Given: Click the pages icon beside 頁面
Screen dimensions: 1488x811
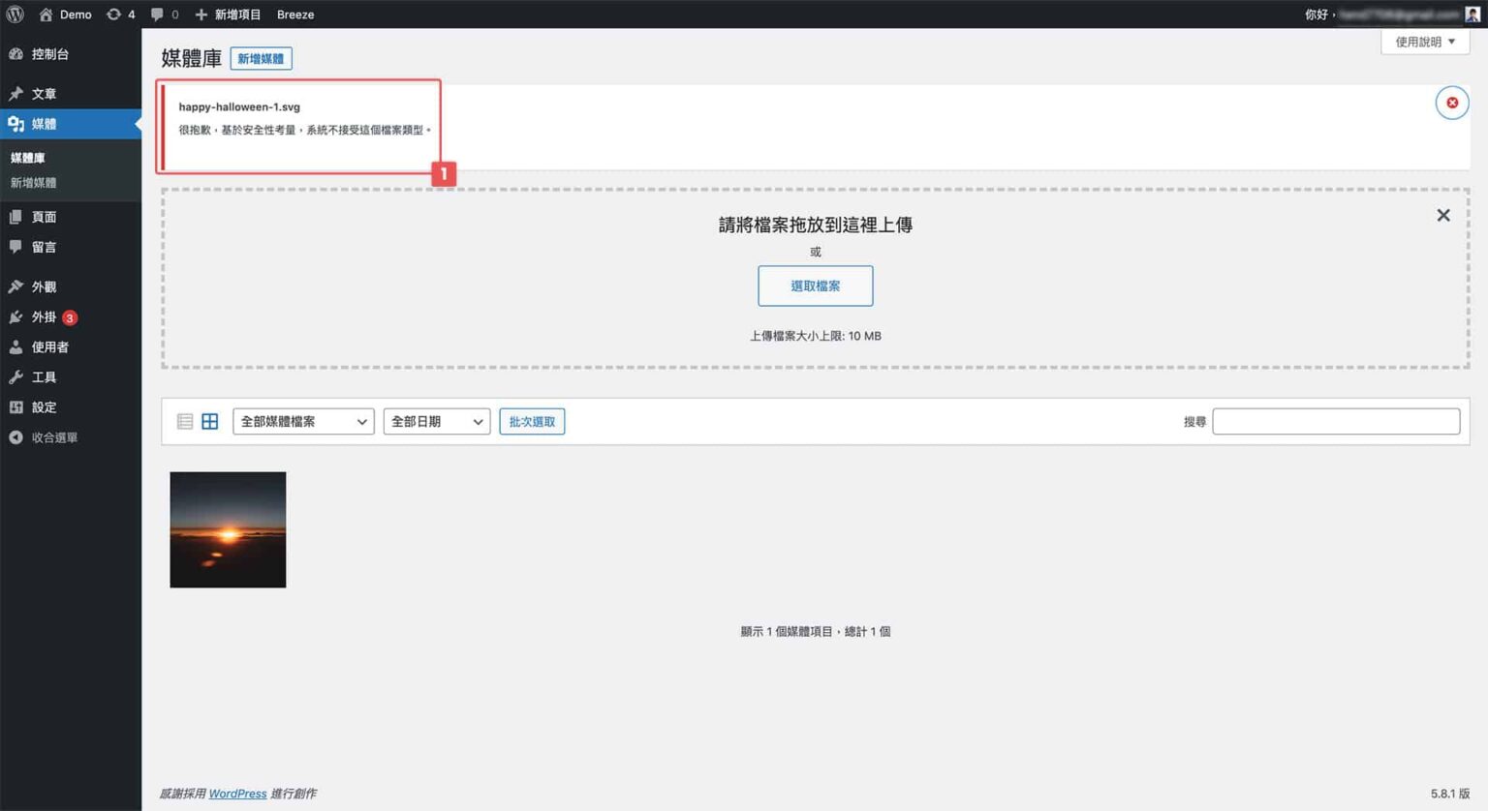Looking at the screenshot, I should click(15, 217).
